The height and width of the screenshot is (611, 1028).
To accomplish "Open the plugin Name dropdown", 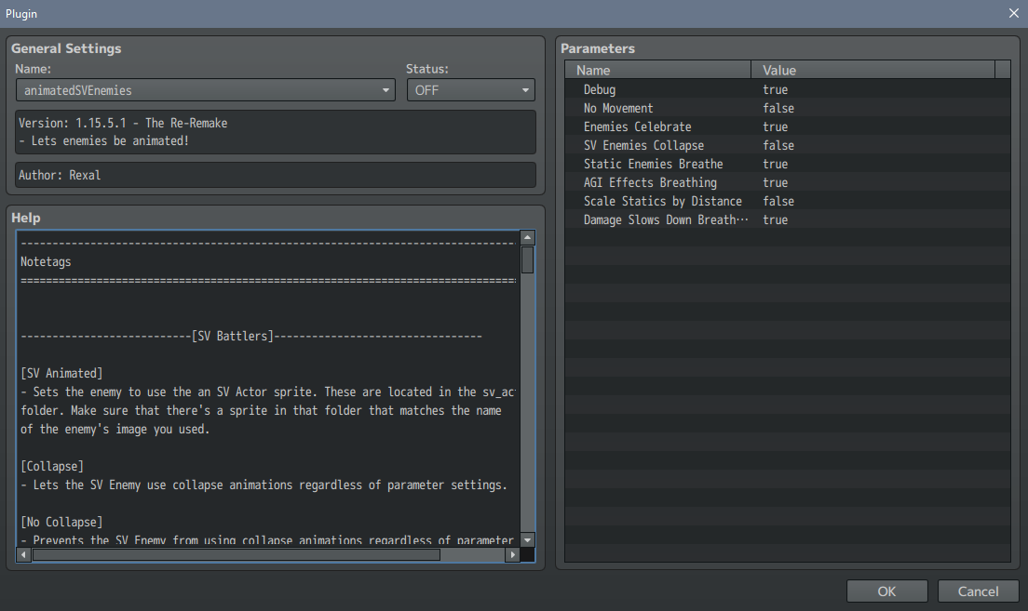I will point(205,90).
